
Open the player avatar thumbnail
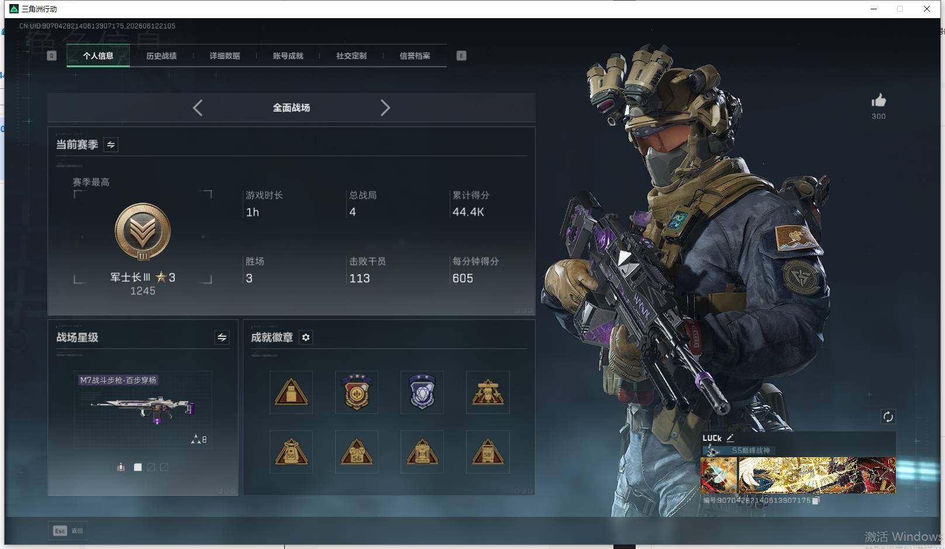tap(719, 475)
